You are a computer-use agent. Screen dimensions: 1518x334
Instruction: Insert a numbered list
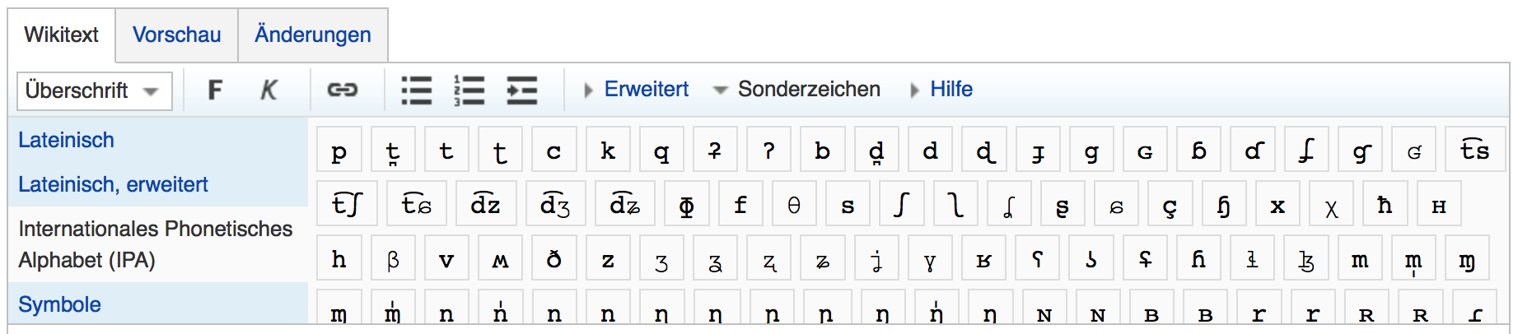[469, 90]
